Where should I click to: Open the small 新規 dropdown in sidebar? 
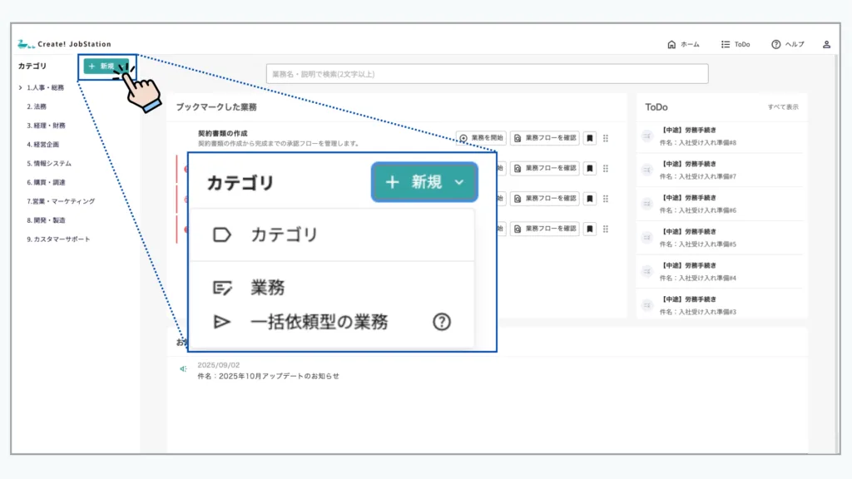tap(106, 67)
